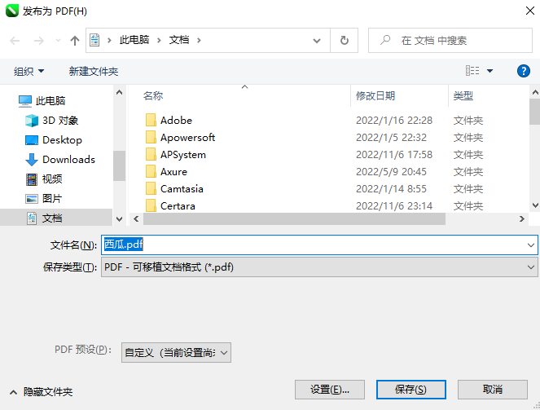Image resolution: width=540 pixels, height=410 pixels.
Task: Click the file list horizontal scrollbar
Action: [294, 218]
